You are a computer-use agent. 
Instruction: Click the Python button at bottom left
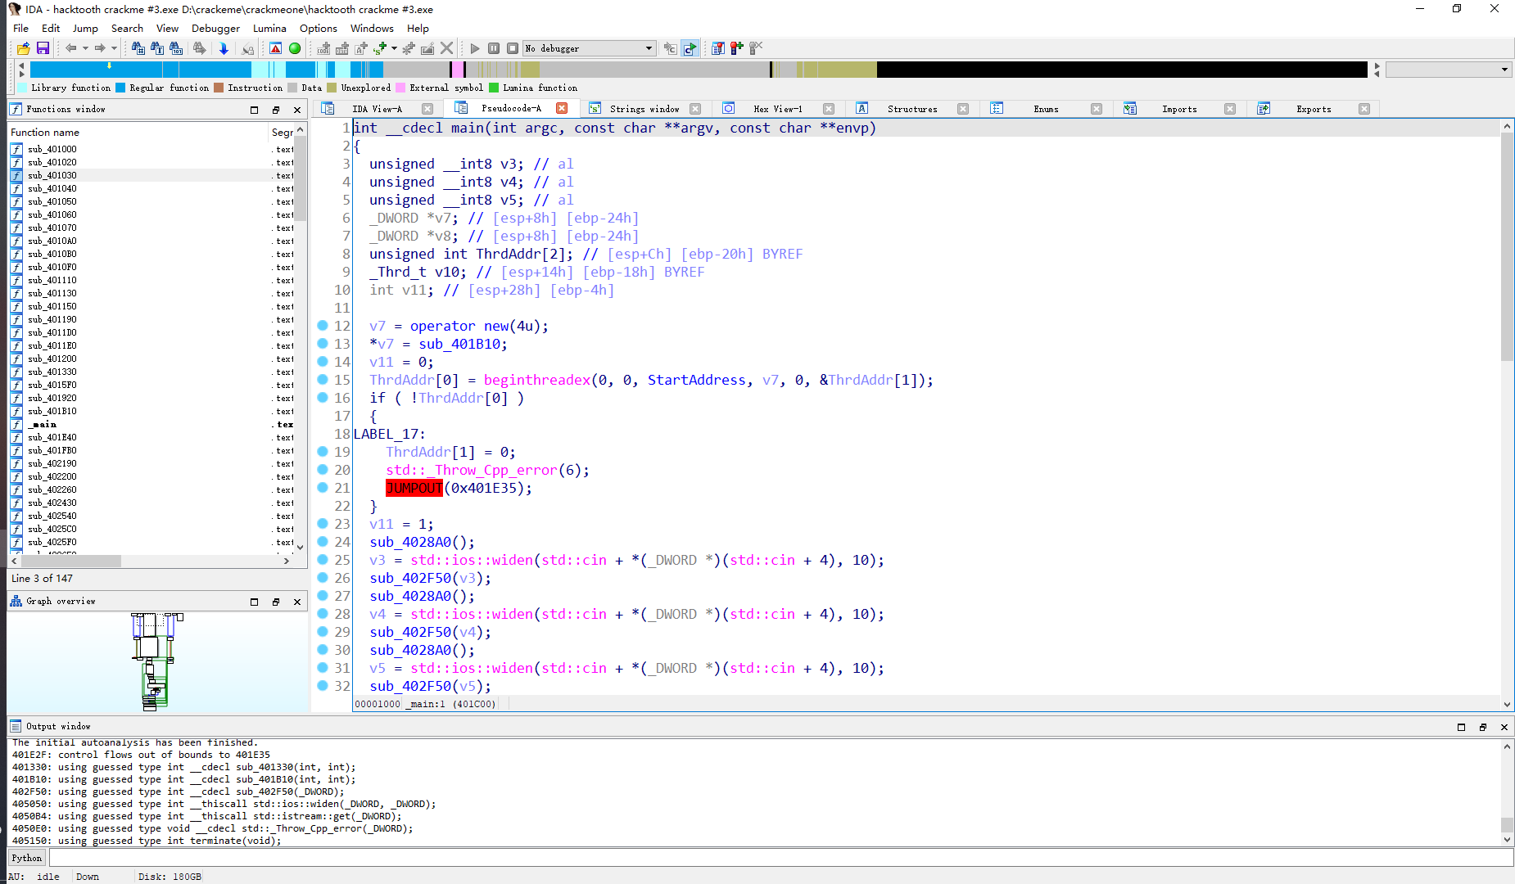pyautogui.click(x=26, y=857)
